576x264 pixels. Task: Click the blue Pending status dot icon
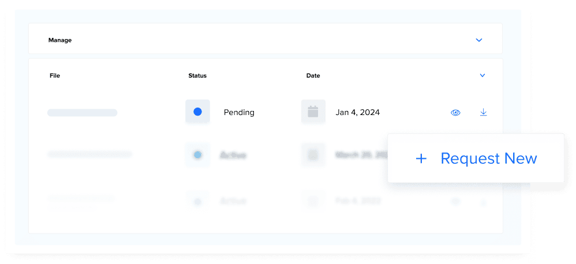pos(197,112)
